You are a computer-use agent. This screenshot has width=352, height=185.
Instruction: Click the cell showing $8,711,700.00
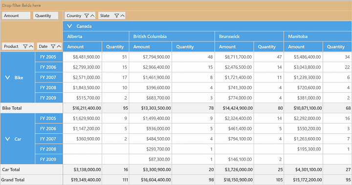(234, 57)
